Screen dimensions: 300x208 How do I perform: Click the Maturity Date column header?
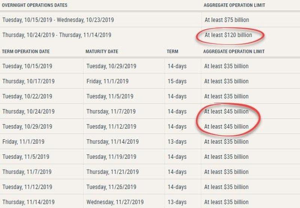102,51
